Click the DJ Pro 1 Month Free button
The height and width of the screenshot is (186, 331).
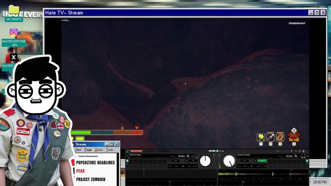coord(136,151)
